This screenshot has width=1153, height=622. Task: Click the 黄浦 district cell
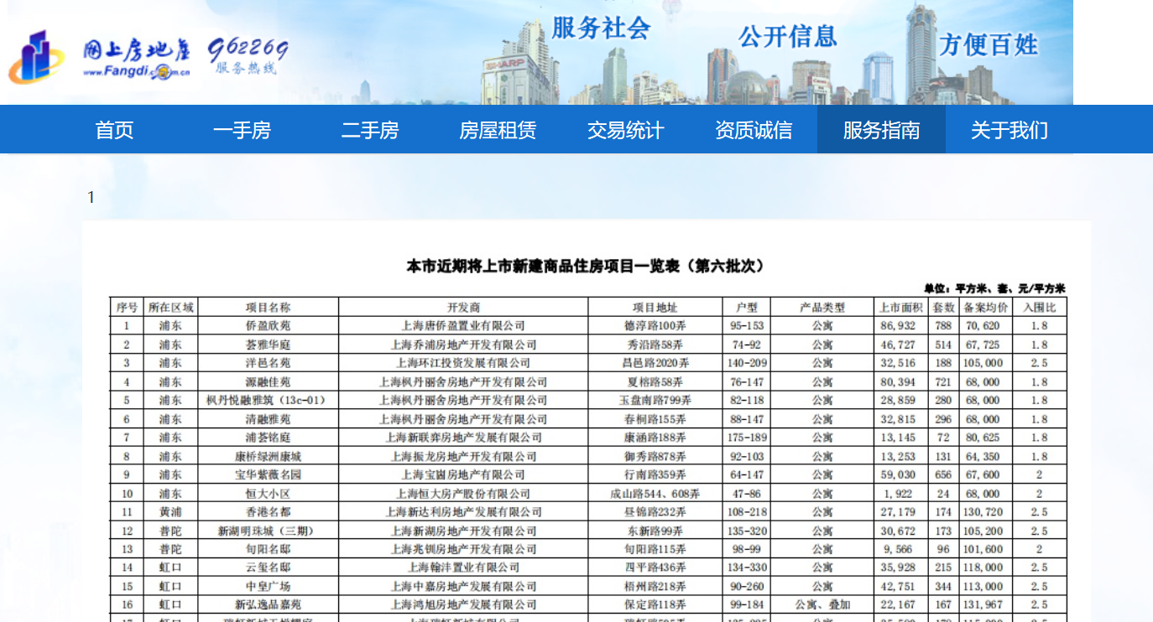point(170,512)
